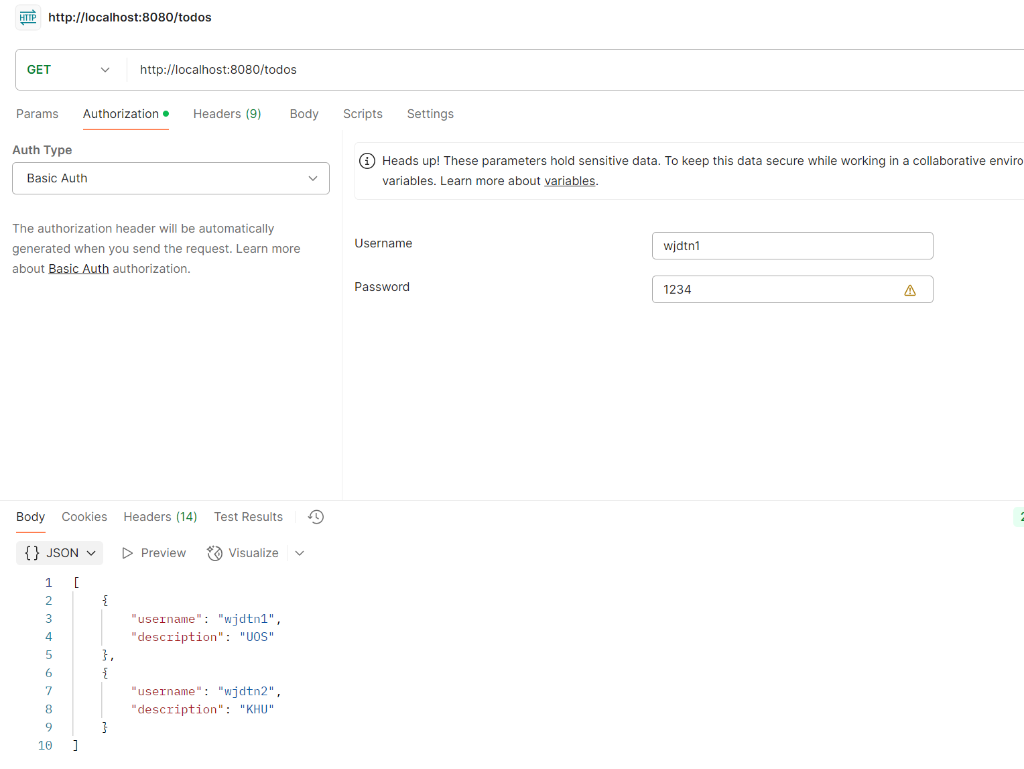The image size is (1024, 769).
Task: Switch to the Scripts tab
Action: coord(363,114)
